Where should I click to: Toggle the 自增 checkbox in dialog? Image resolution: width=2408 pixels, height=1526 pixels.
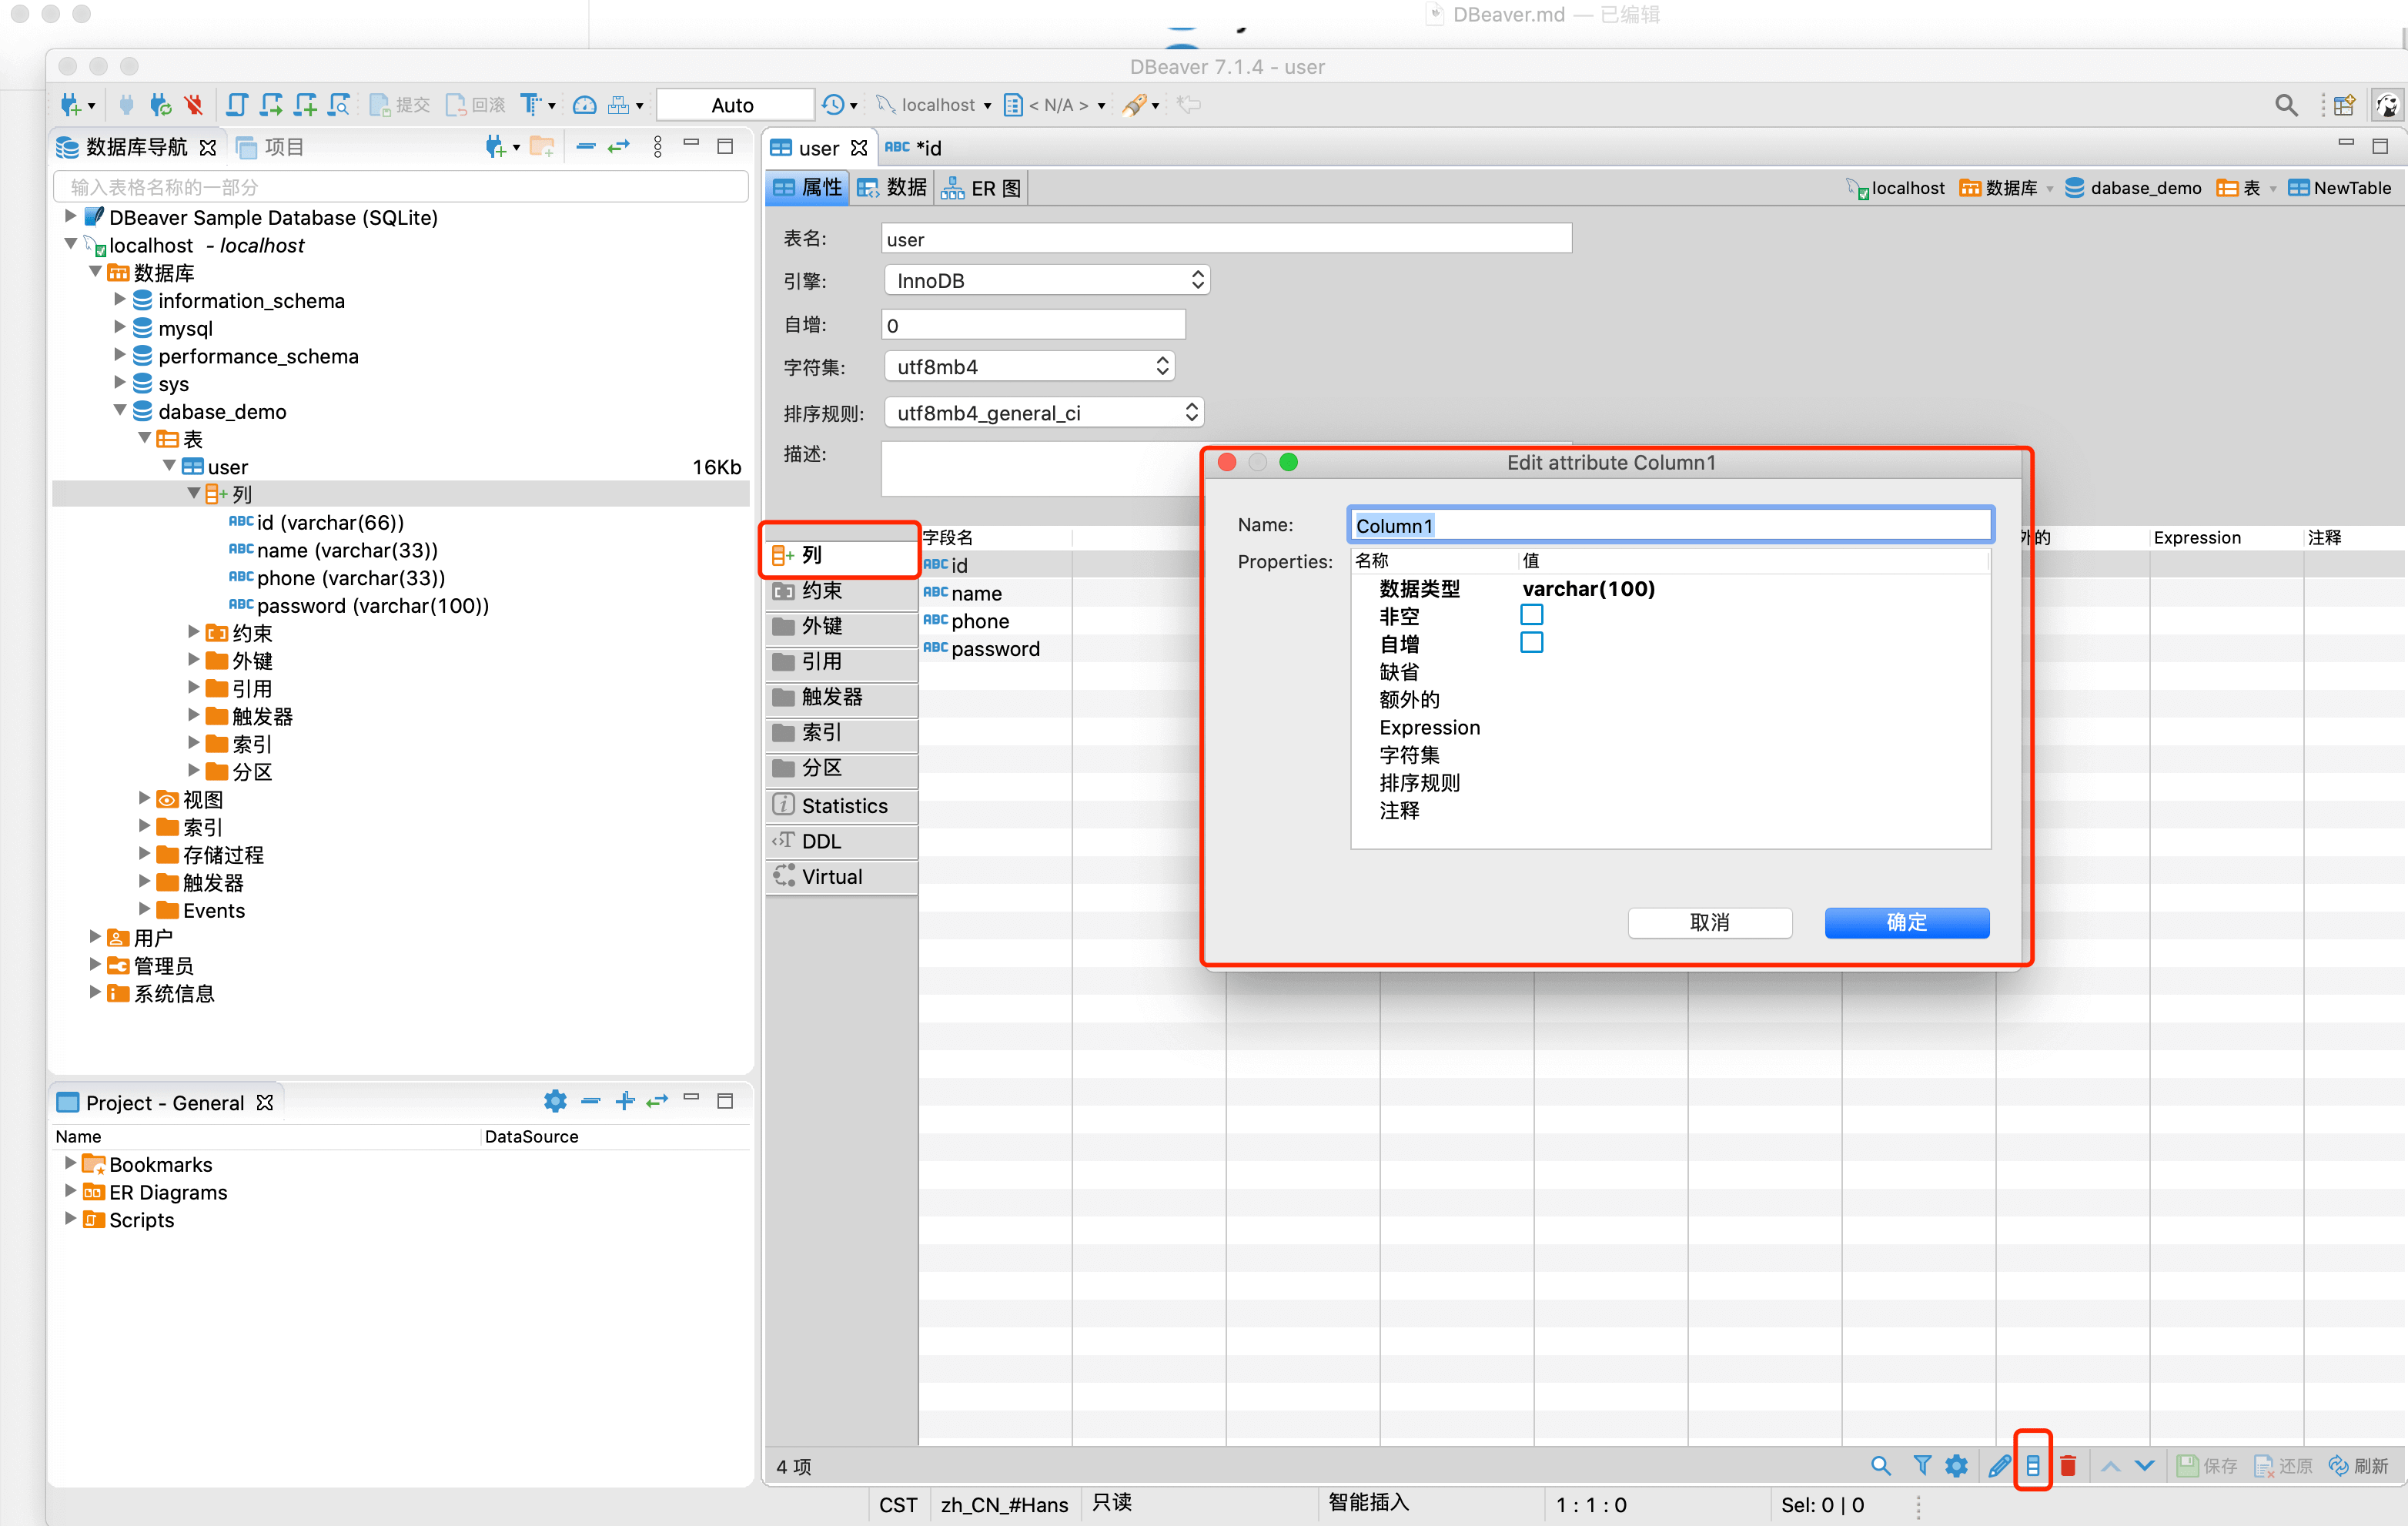1531,643
